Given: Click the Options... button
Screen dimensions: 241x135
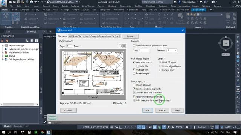Looking at the screenshot, I should pyautogui.click(x=69, y=110).
